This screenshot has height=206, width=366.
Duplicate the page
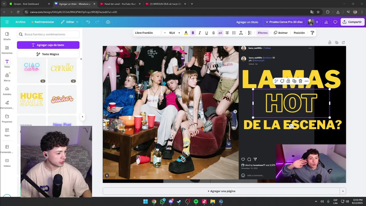pos(337,43)
